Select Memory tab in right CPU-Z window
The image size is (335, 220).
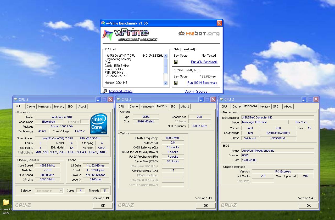(x=265, y=106)
